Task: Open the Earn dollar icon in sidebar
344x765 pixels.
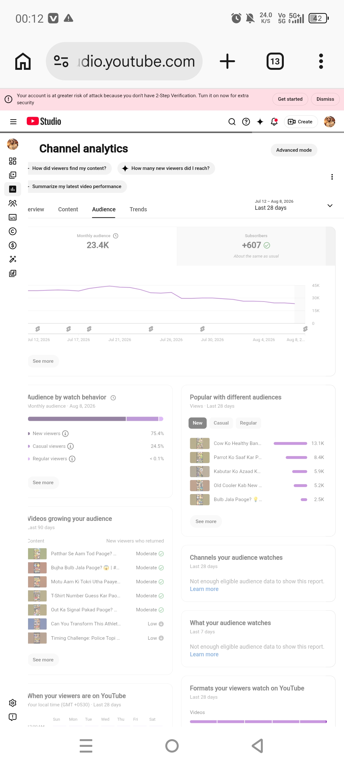Action: pyautogui.click(x=12, y=245)
